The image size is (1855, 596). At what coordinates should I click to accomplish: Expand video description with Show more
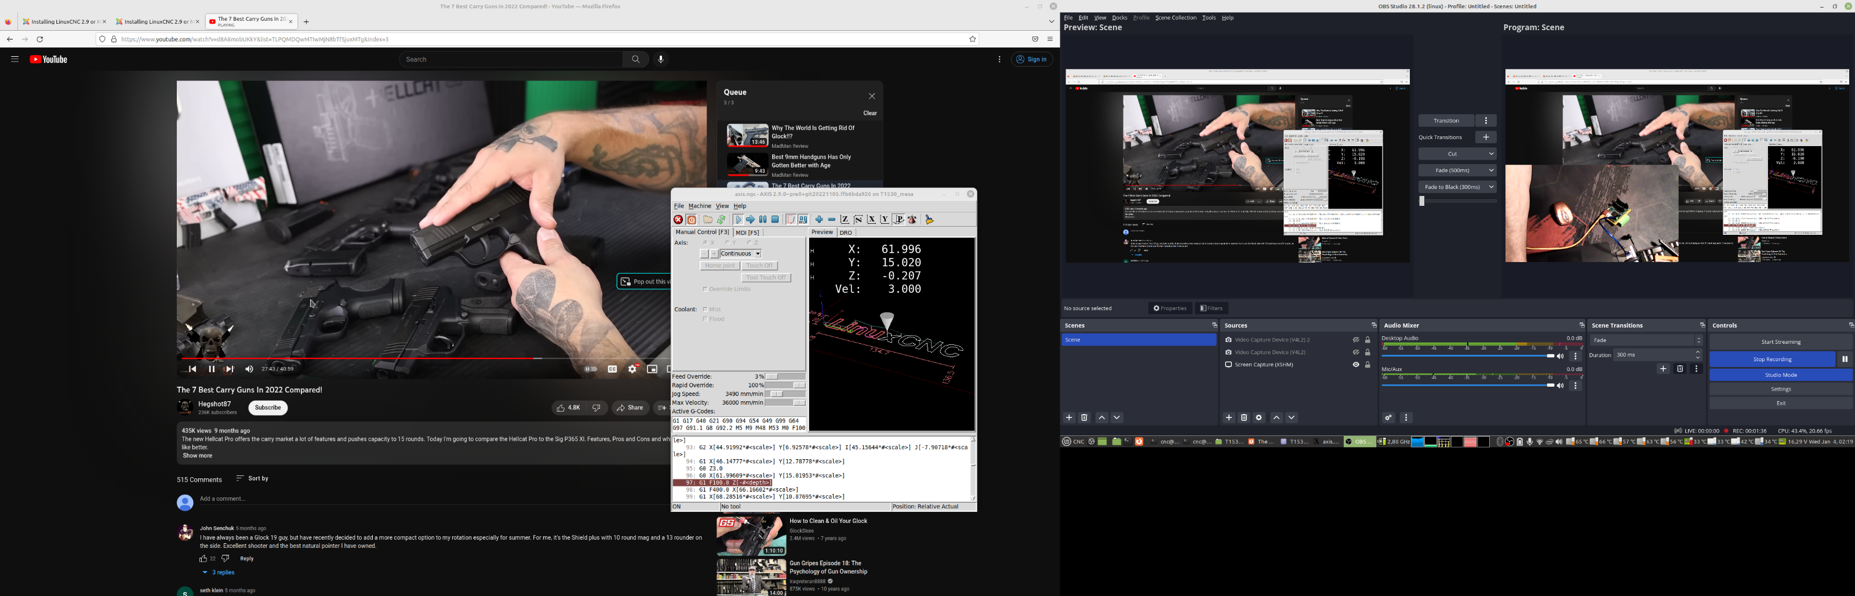point(197,456)
